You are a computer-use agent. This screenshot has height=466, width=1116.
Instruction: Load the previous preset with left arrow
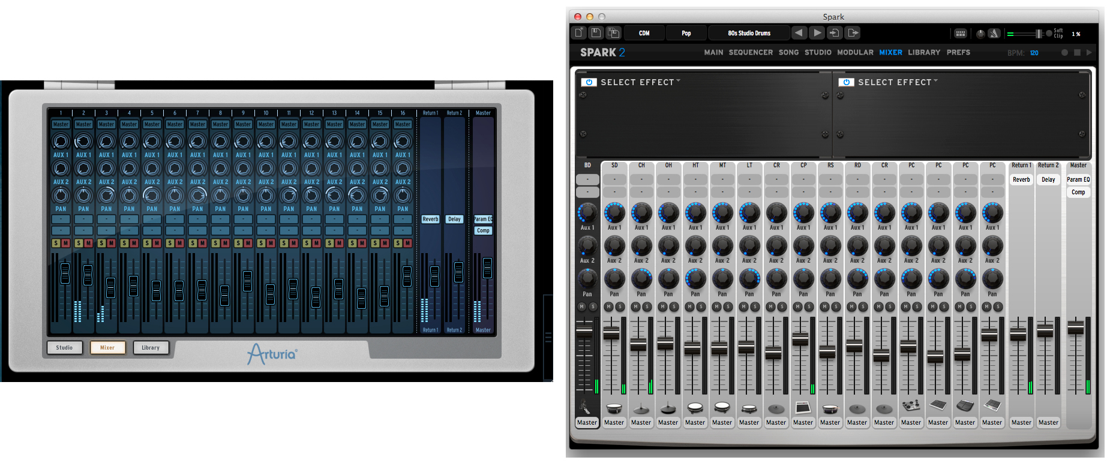[799, 33]
